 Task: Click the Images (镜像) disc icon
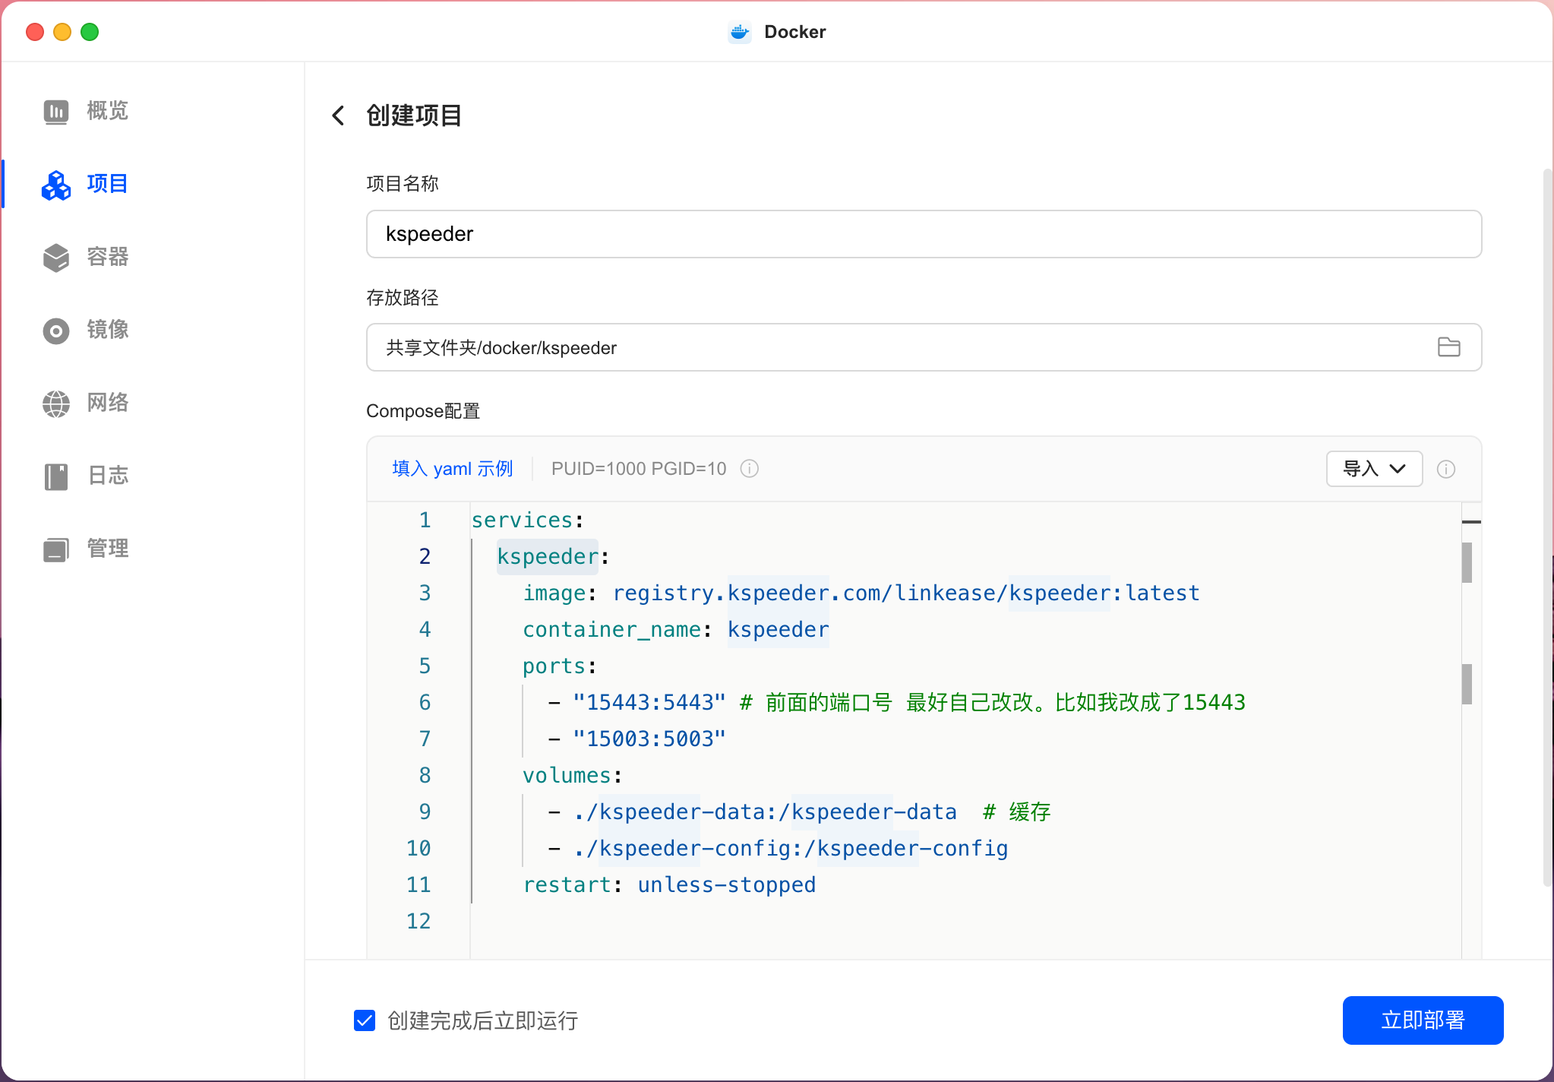coord(55,331)
